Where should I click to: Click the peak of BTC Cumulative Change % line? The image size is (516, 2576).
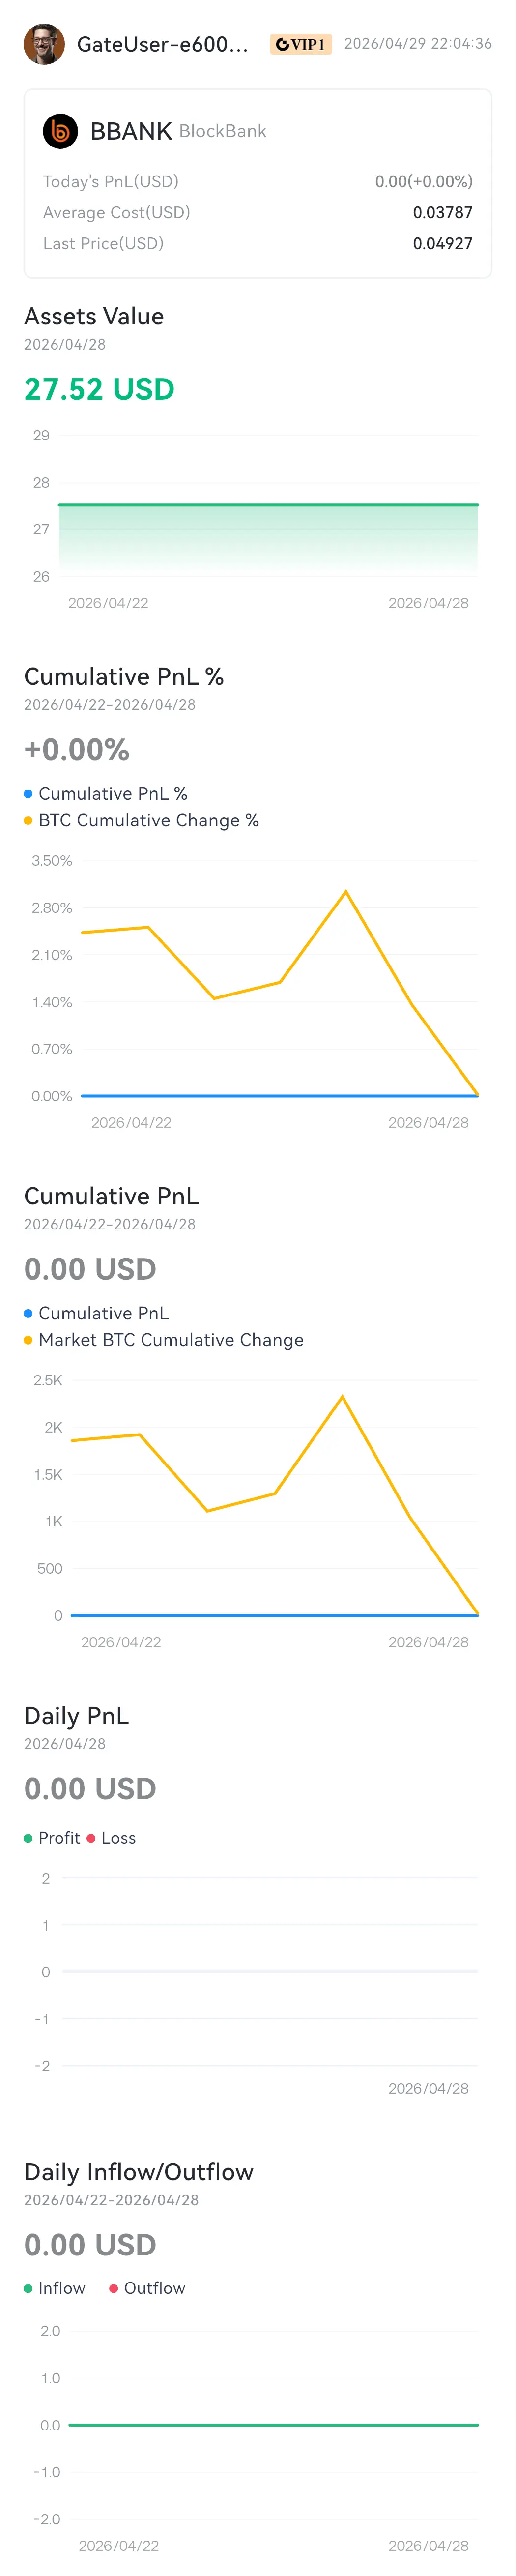pos(345,891)
